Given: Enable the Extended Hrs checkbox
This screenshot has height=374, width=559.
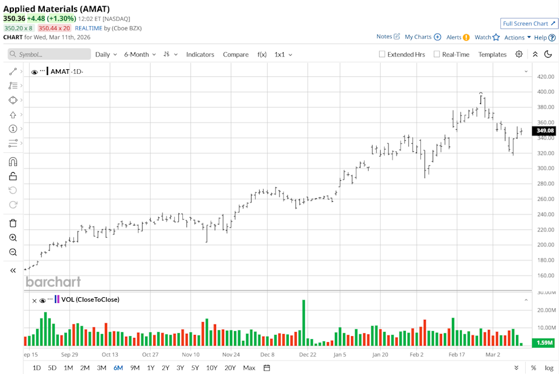Looking at the screenshot, I should click(x=382, y=54).
